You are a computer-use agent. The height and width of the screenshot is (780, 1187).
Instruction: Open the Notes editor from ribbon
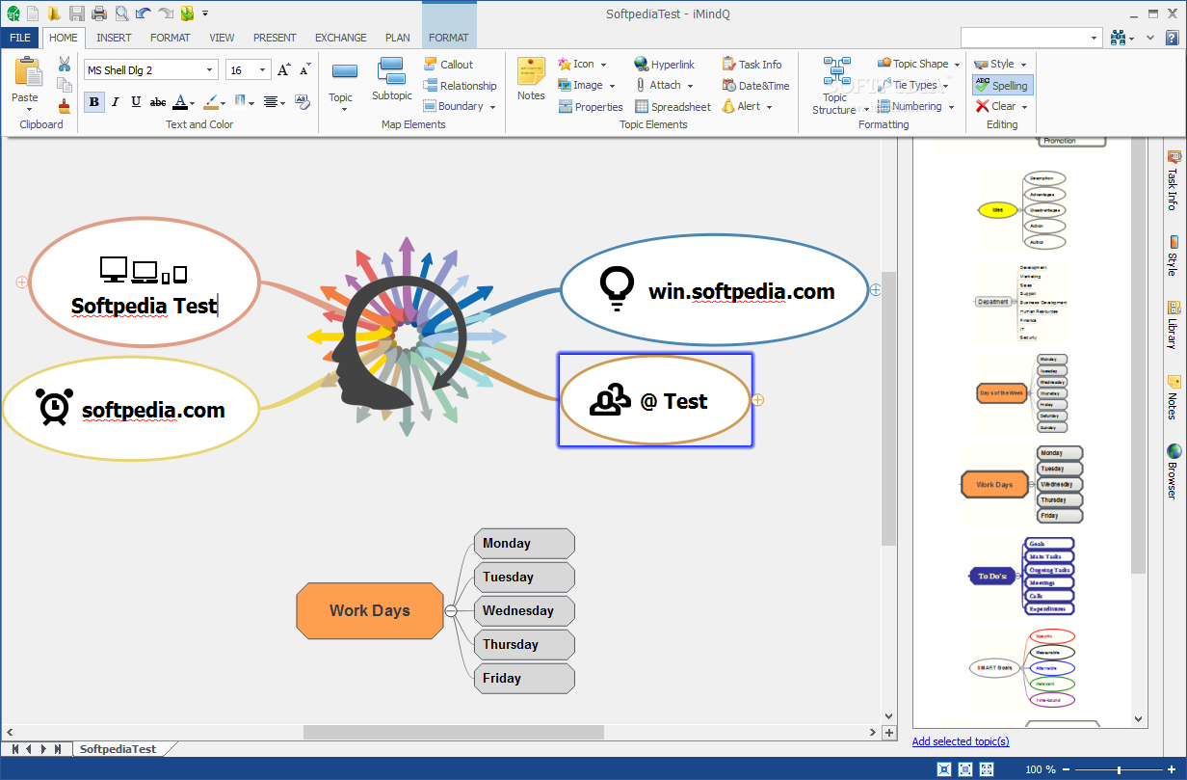pyautogui.click(x=531, y=79)
